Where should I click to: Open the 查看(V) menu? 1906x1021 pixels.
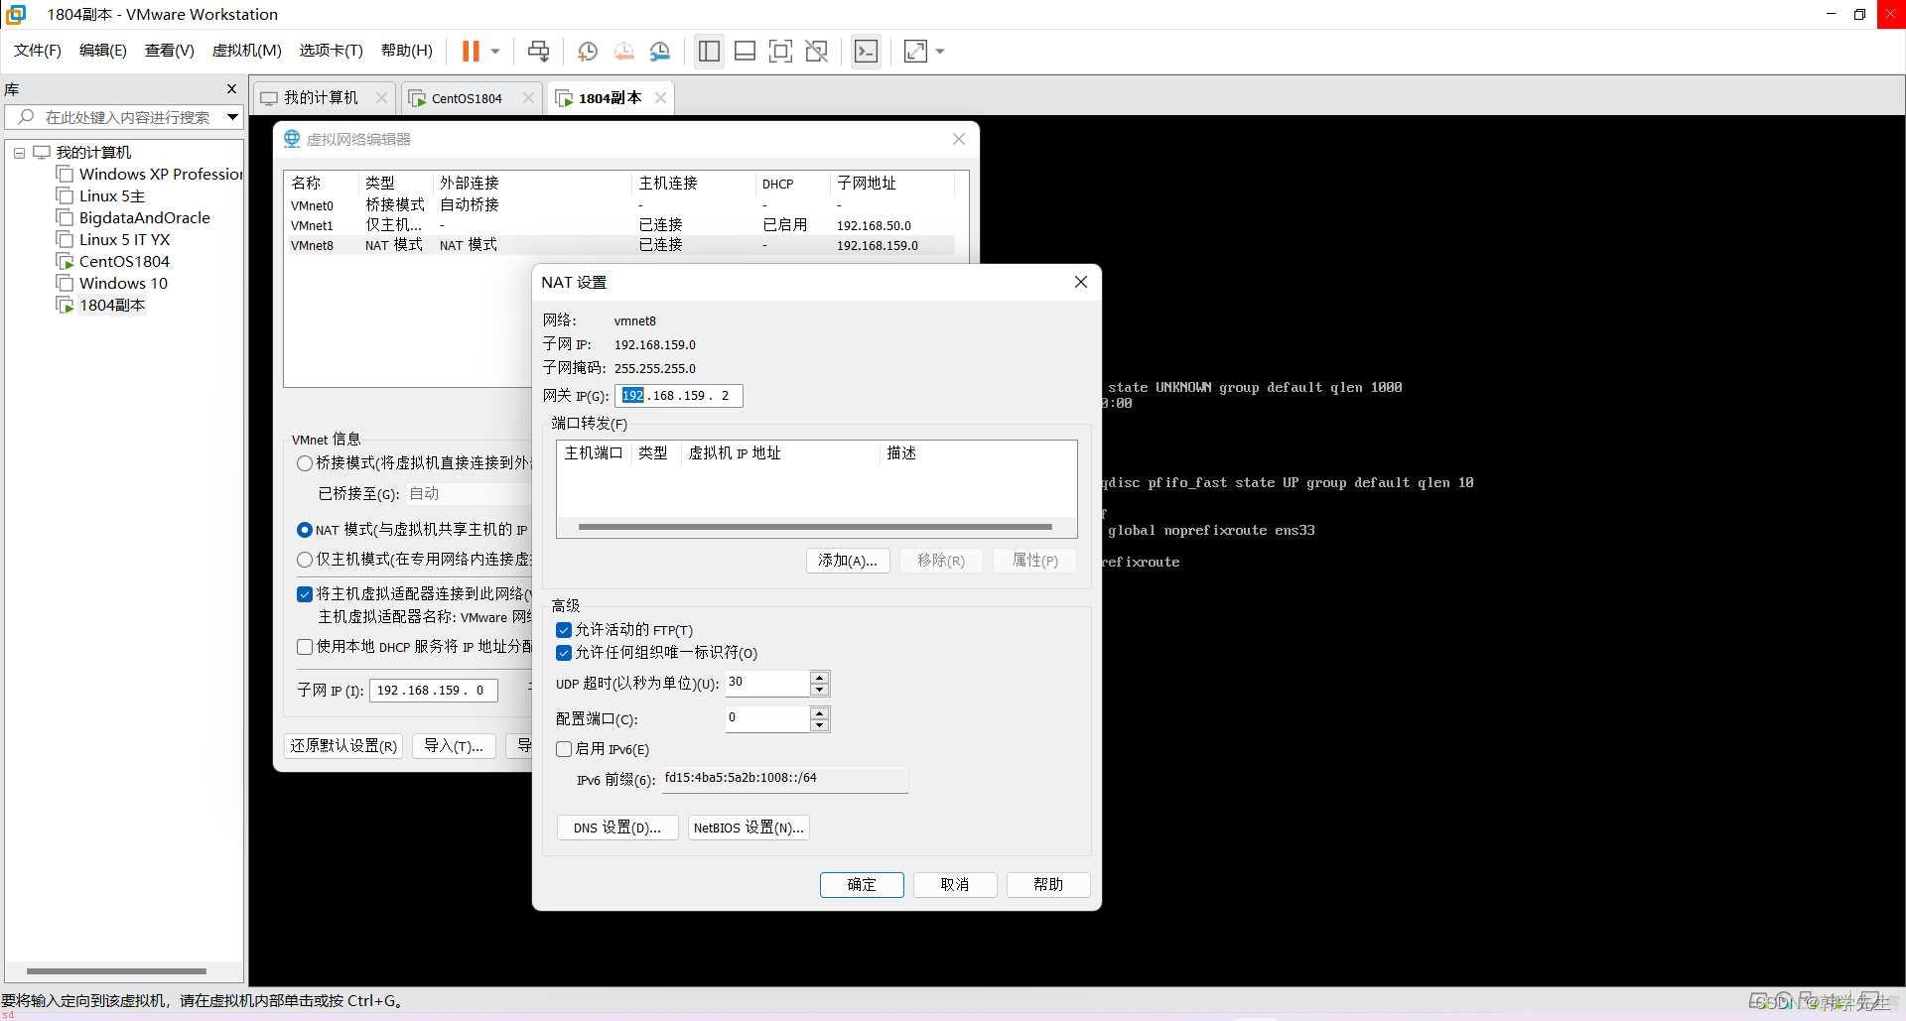(x=170, y=51)
